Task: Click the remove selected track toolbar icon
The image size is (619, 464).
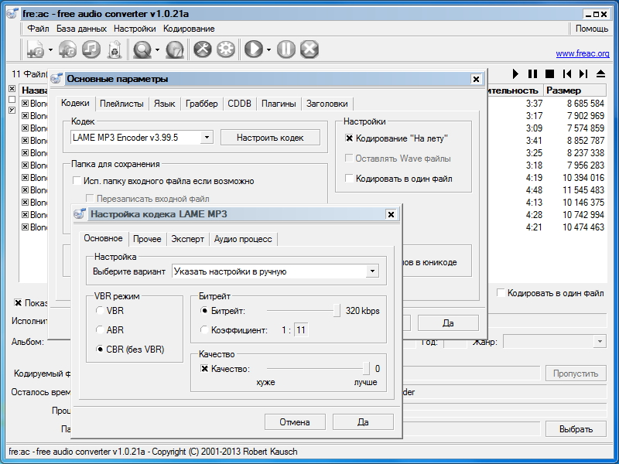Action: 91,49
